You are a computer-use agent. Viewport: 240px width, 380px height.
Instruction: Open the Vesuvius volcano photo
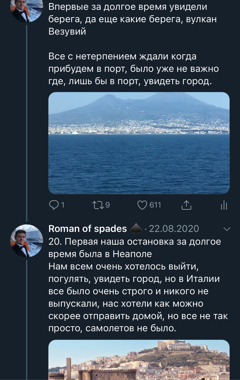click(139, 143)
